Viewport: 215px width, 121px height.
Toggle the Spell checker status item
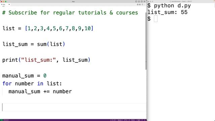138,120
